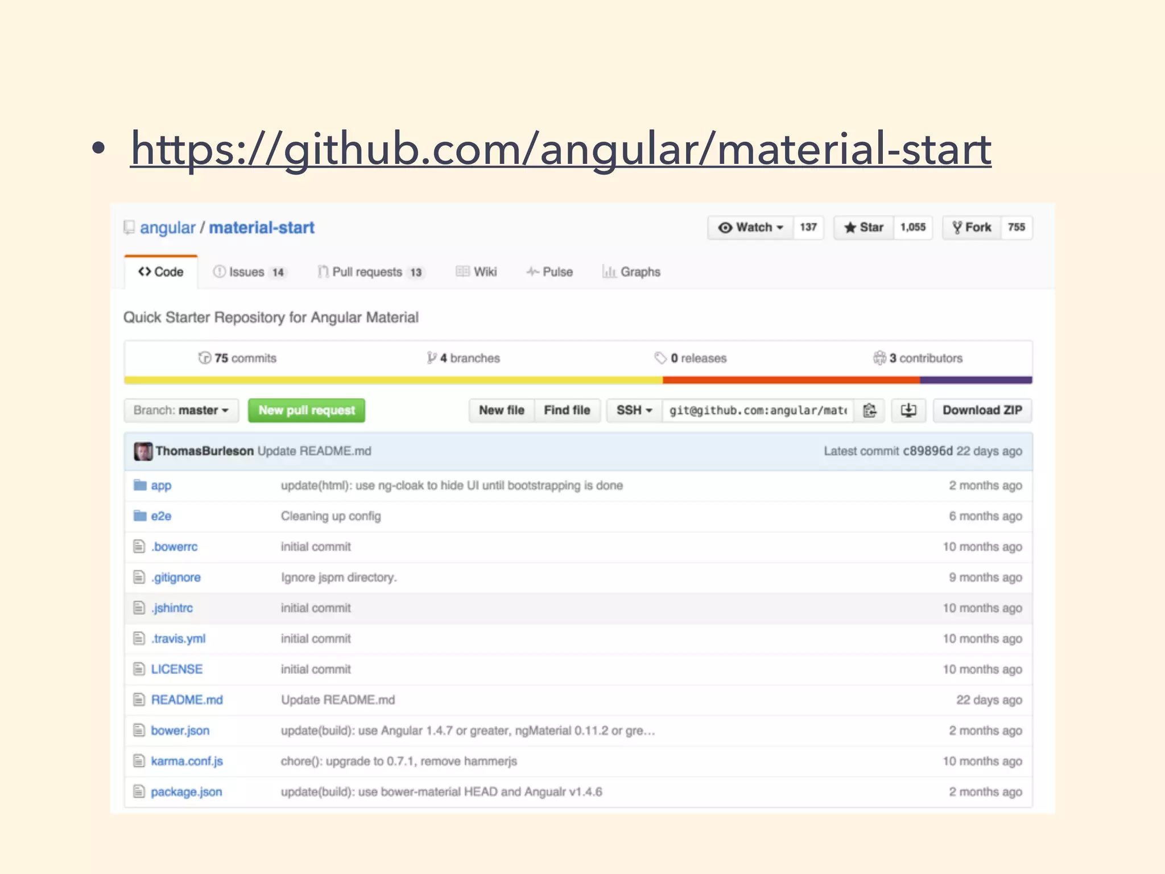
Task: Click ThomasBurleson's avatar thumbnail
Action: 143,451
